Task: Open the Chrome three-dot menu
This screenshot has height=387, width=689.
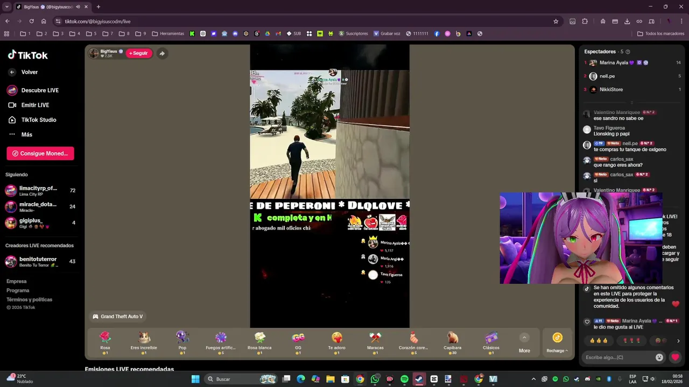Action: coord(680,21)
